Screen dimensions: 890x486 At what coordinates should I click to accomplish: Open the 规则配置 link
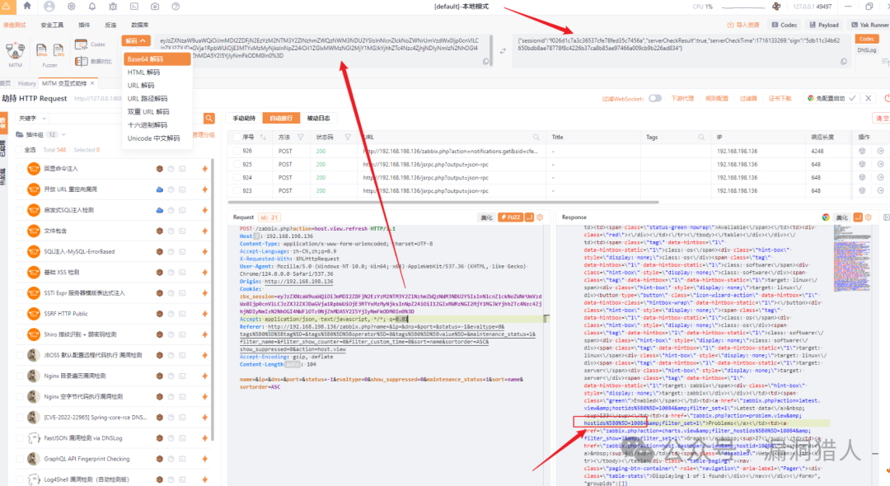[716, 98]
